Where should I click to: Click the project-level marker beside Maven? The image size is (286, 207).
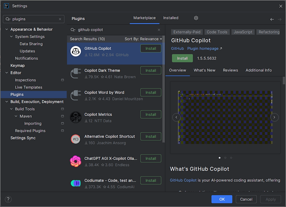pos(63,116)
